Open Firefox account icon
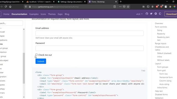This screenshot has height=99, width=177. click(152, 7)
